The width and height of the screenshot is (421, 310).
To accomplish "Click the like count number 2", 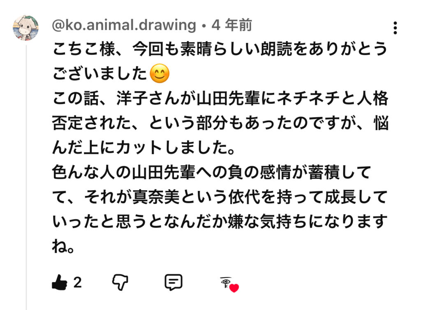I will click(77, 282).
